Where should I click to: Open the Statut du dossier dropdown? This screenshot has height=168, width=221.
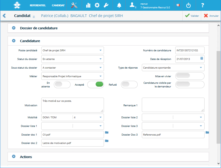(73, 59)
